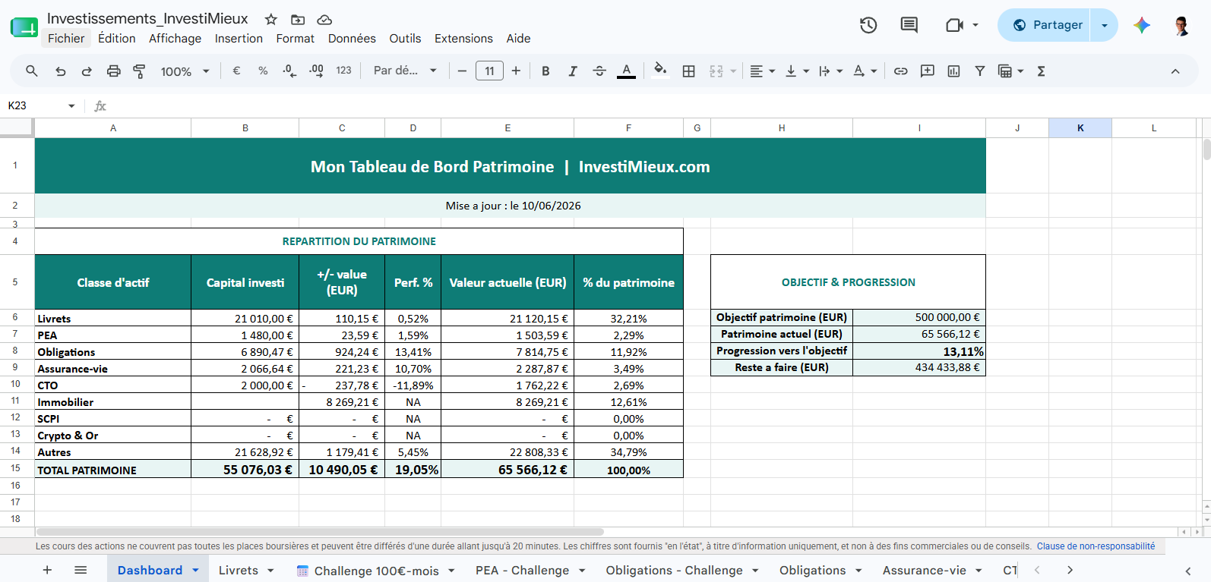Apply percent number format

point(263,71)
